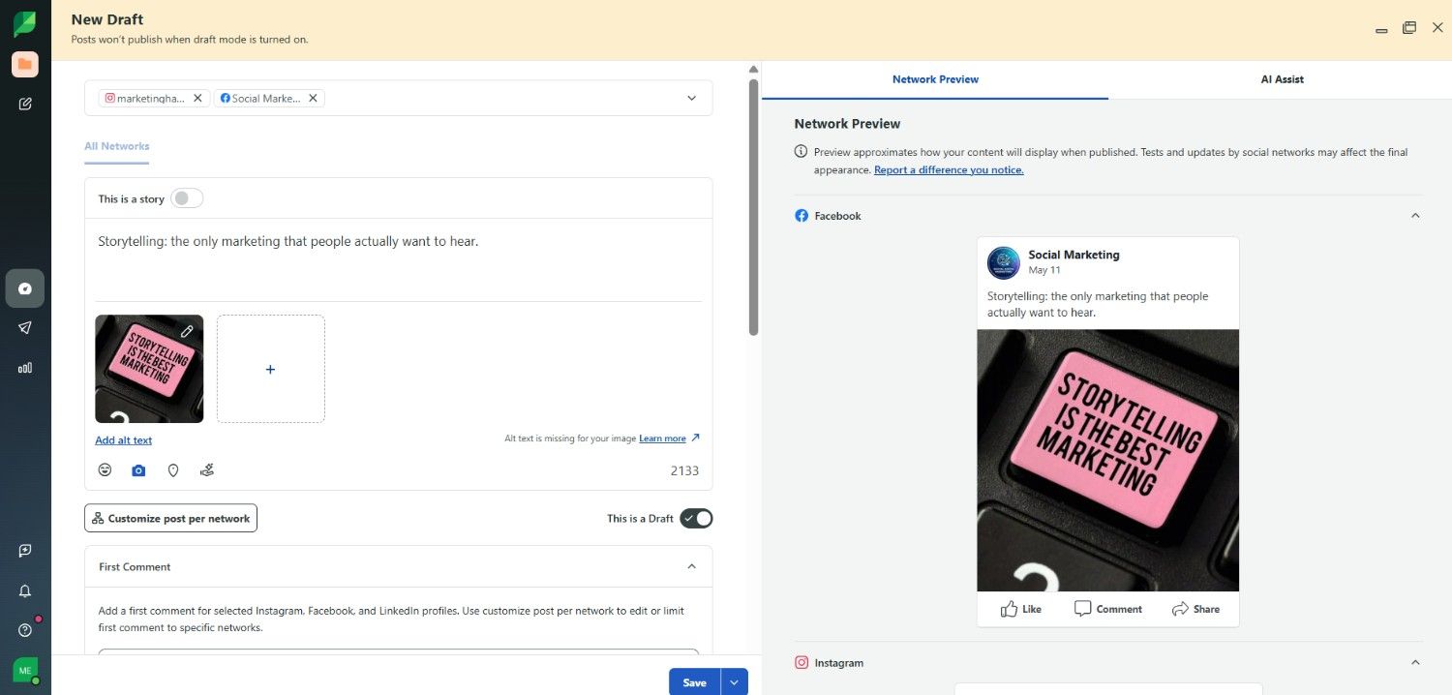
Task: Open the emoji picker icon
Action: coord(105,470)
